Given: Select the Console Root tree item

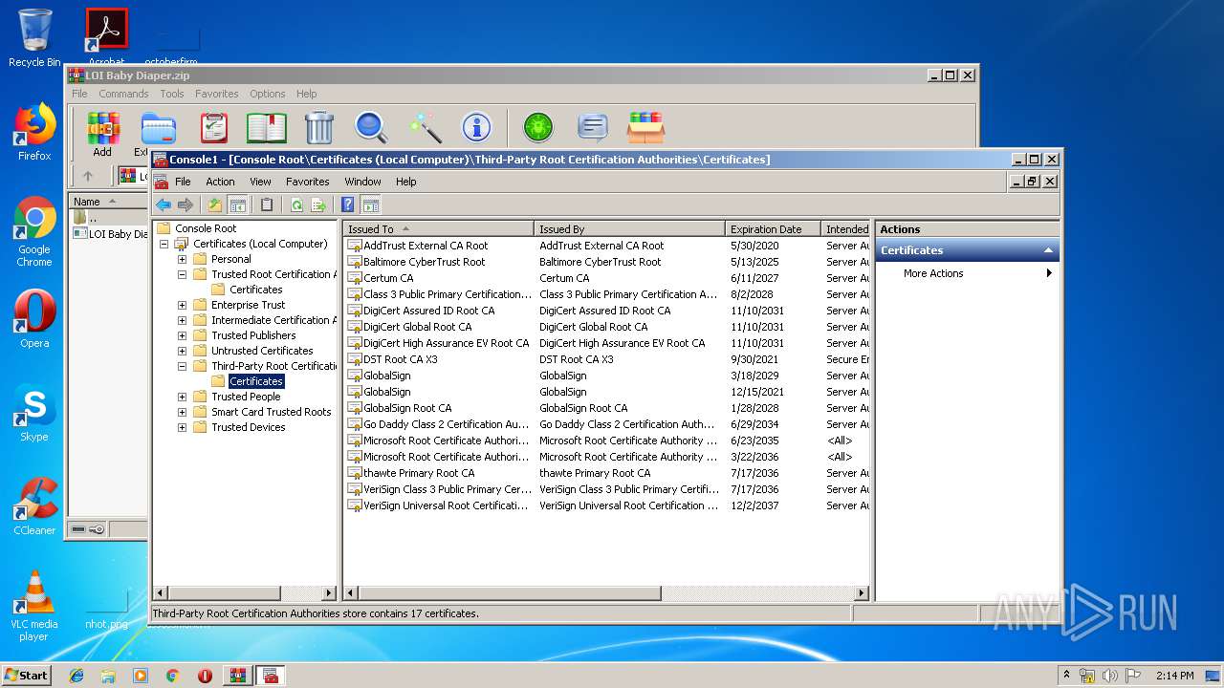Looking at the screenshot, I should pos(205,228).
